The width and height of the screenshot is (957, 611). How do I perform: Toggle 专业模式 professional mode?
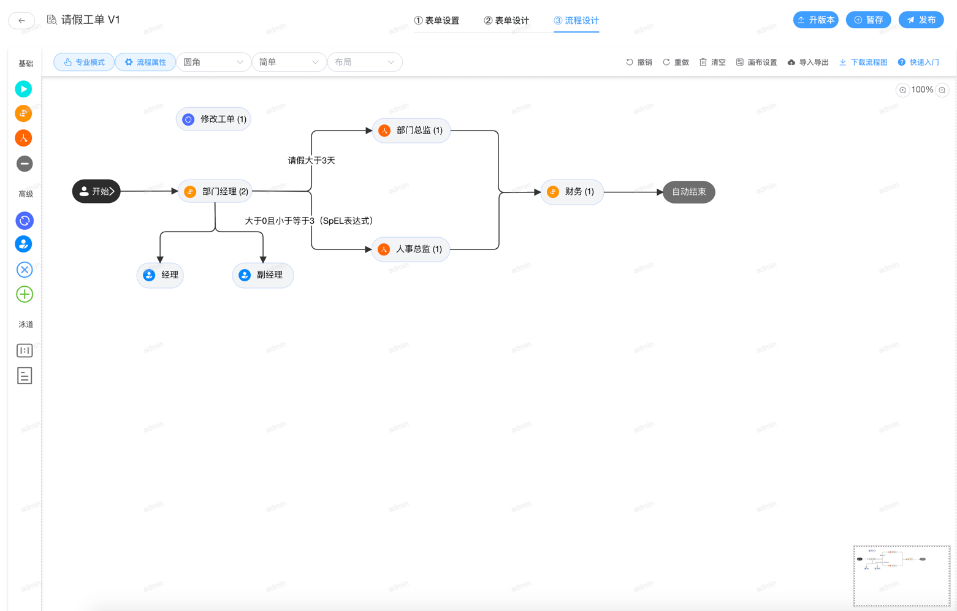pos(84,63)
